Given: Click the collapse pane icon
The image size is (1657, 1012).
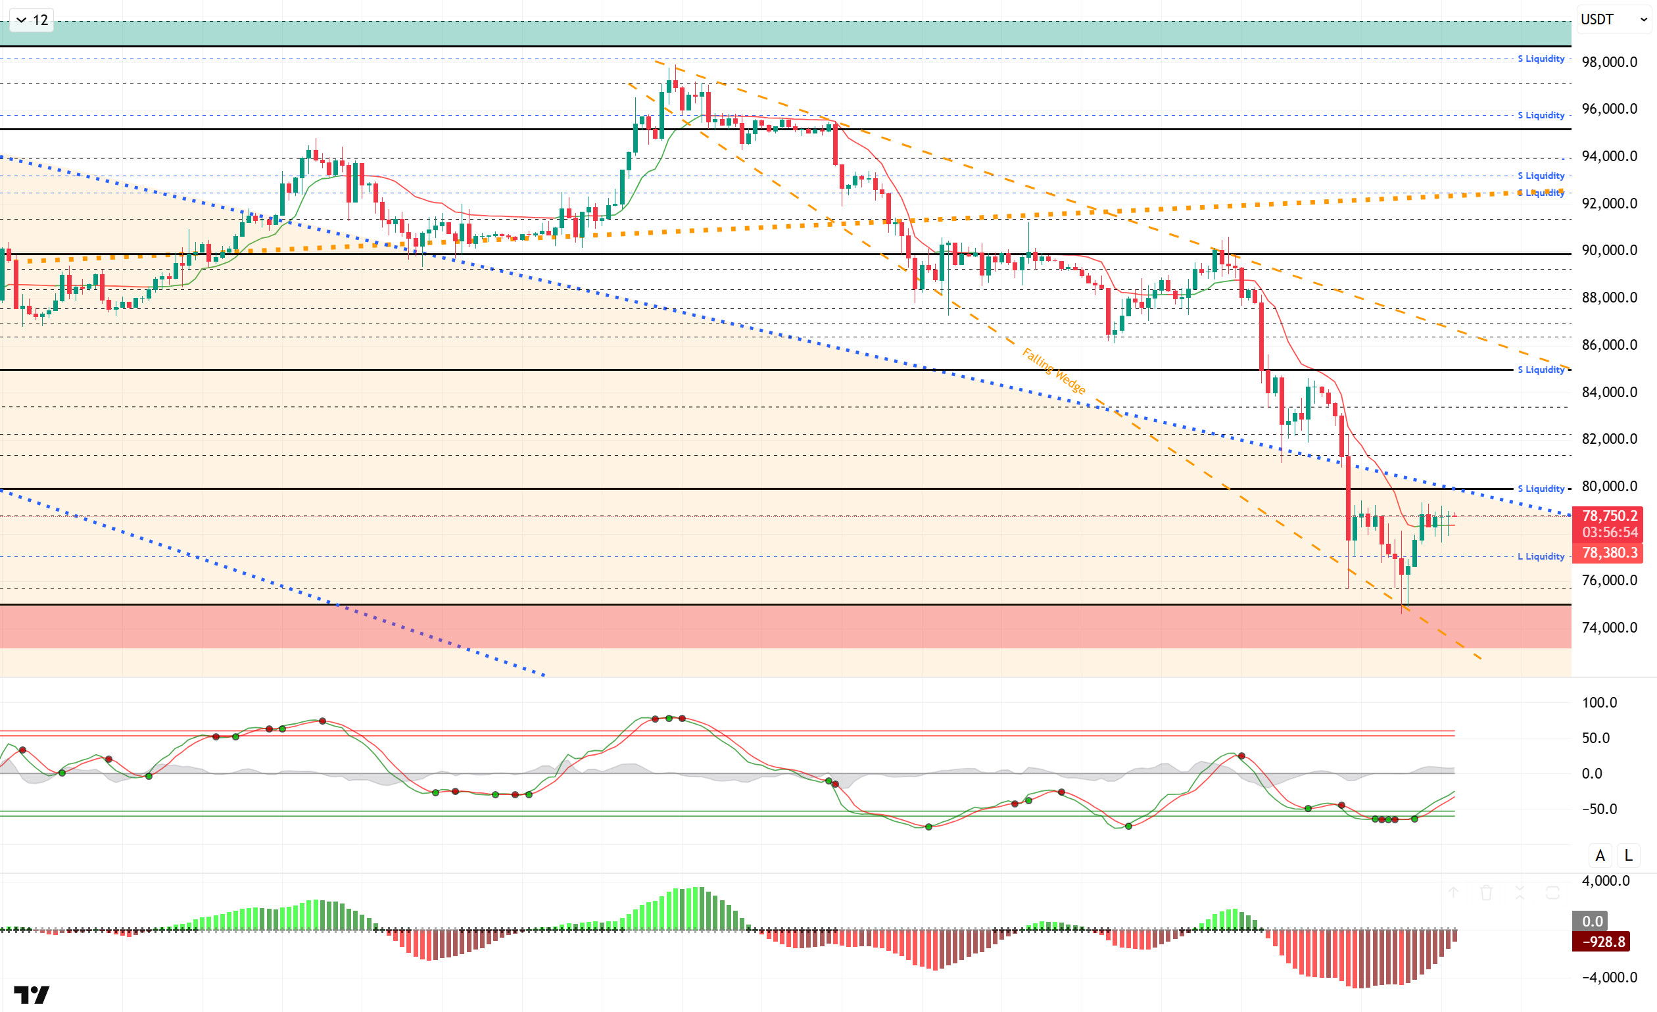Looking at the screenshot, I should (x=1519, y=893).
